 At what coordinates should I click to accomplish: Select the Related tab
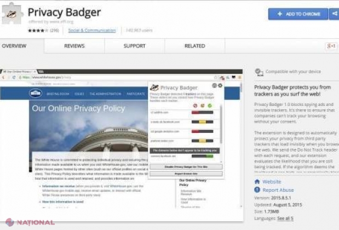(195, 46)
